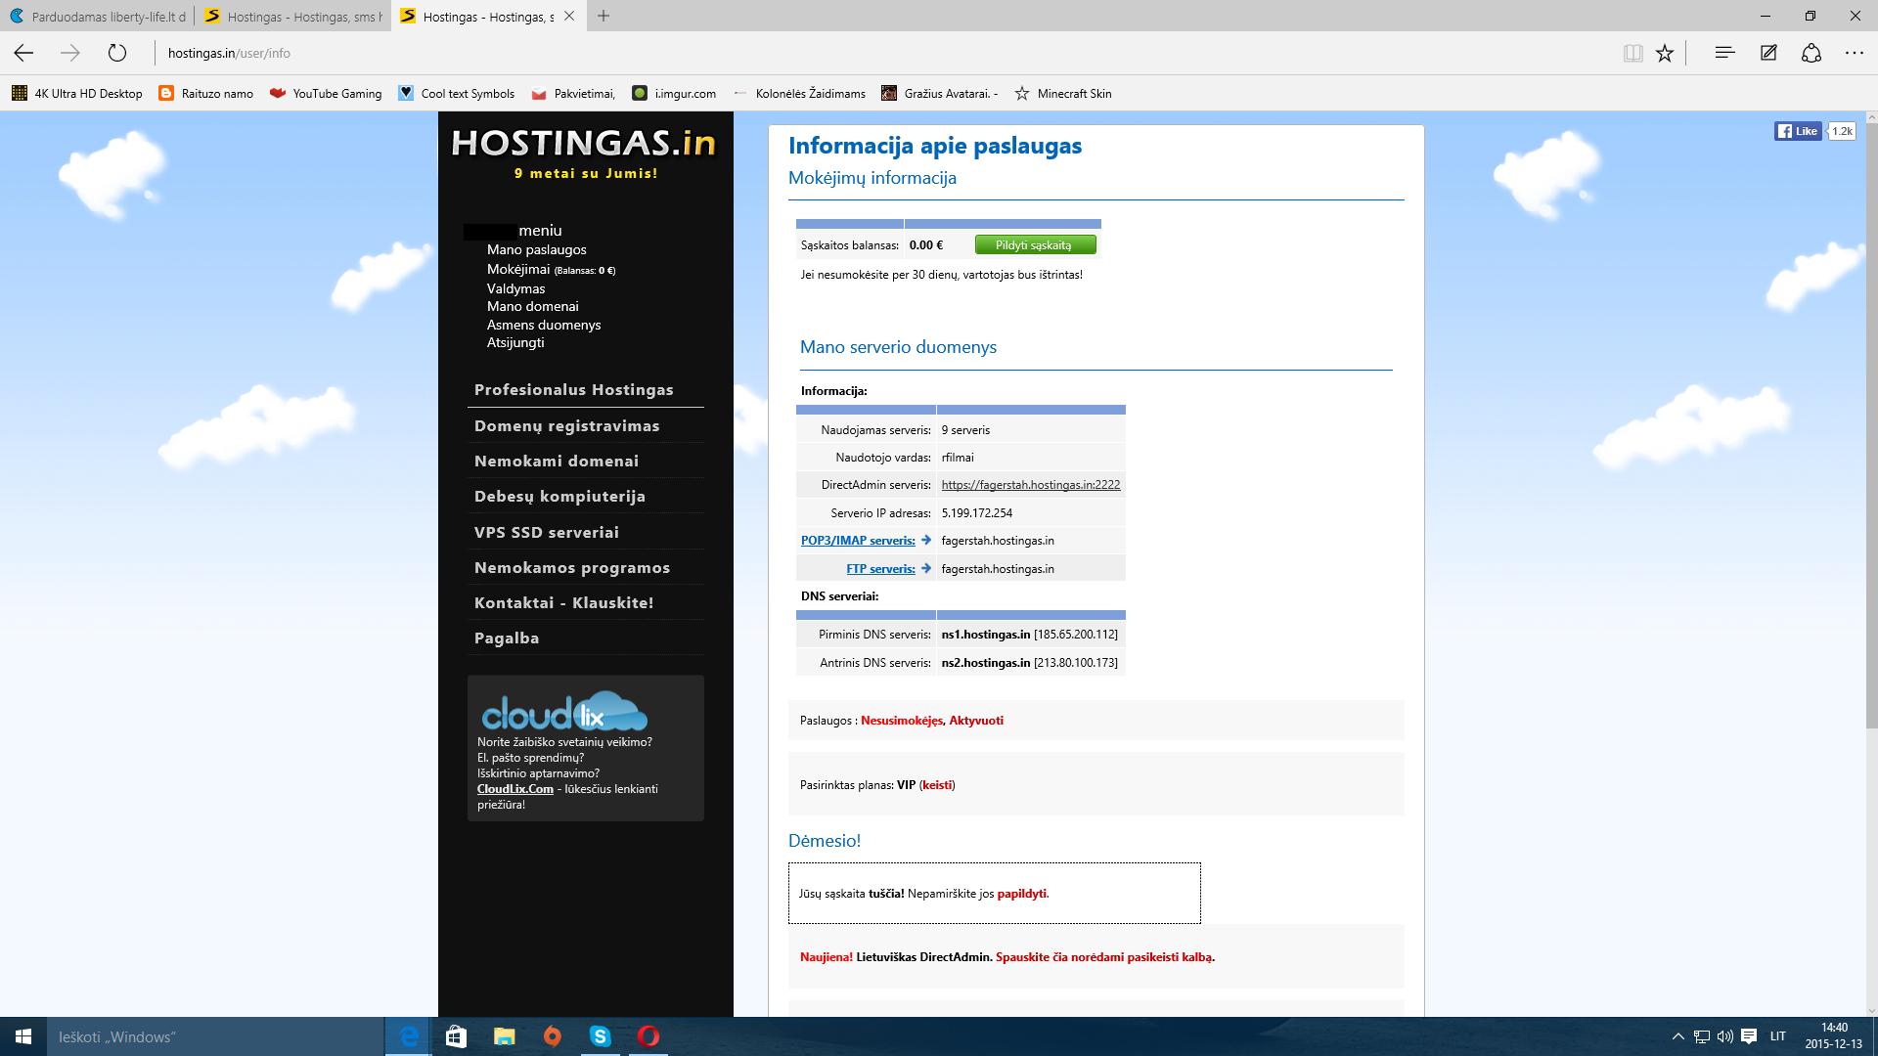The height and width of the screenshot is (1056, 1878).
Task: Open Opera from the taskbar
Action: click(648, 1036)
